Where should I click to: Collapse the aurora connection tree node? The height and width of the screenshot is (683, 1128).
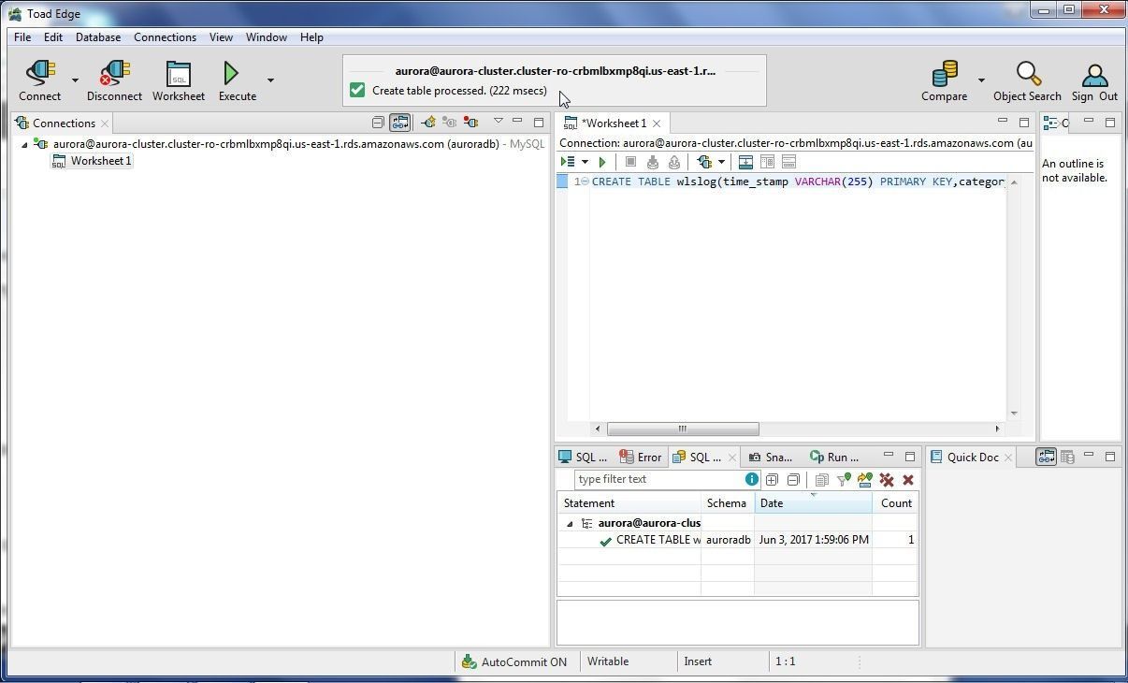(x=24, y=144)
